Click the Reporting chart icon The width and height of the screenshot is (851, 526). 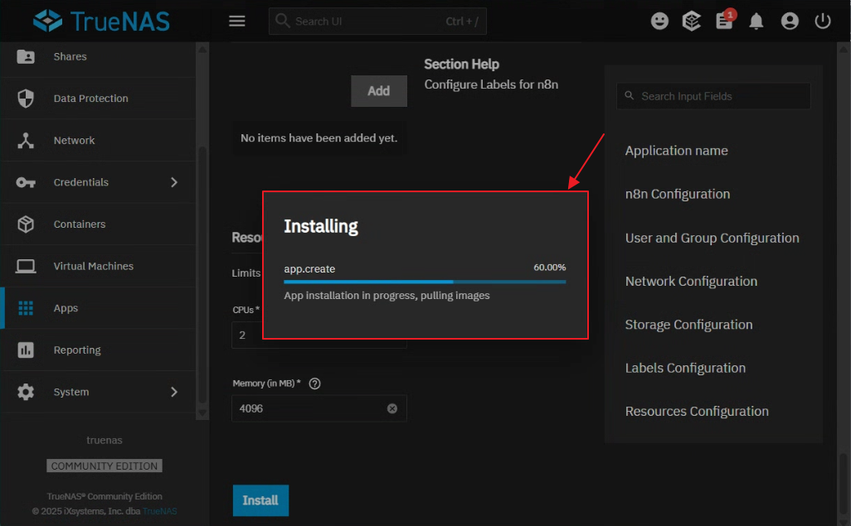(26, 350)
